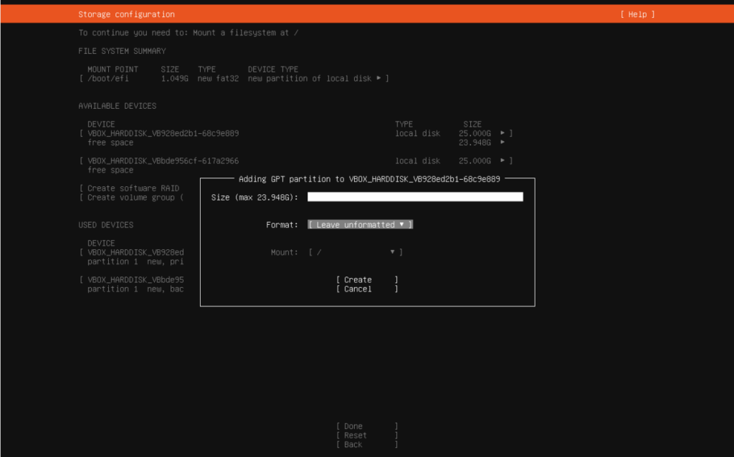
Task: Expand the VBOX_HARDDISK_VB928ed2b1-68c9e889 disk row arrow
Action: click(x=502, y=133)
